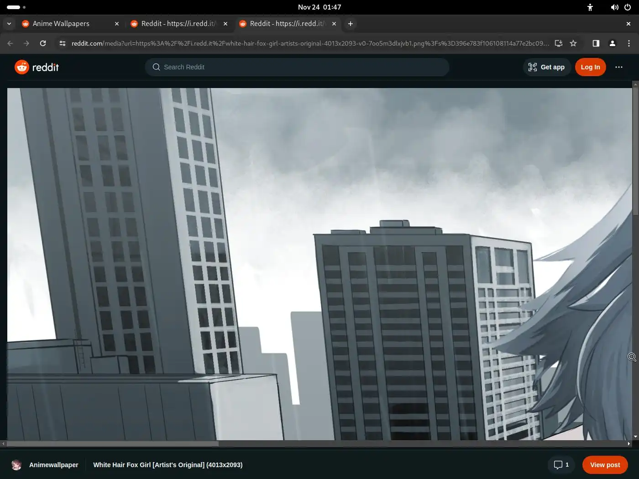Image resolution: width=639 pixels, height=479 pixels.
Task: Click the volume speaker icon
Action: pyautogui.click(x=615, y=7)
